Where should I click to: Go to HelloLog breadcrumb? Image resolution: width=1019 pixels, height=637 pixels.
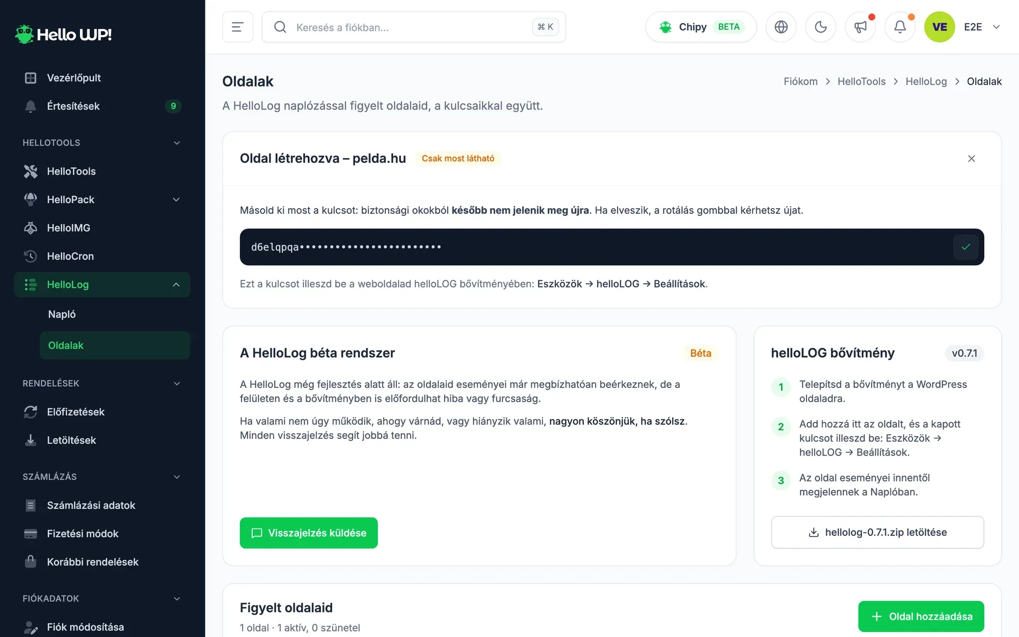click(x=926, y=82)
